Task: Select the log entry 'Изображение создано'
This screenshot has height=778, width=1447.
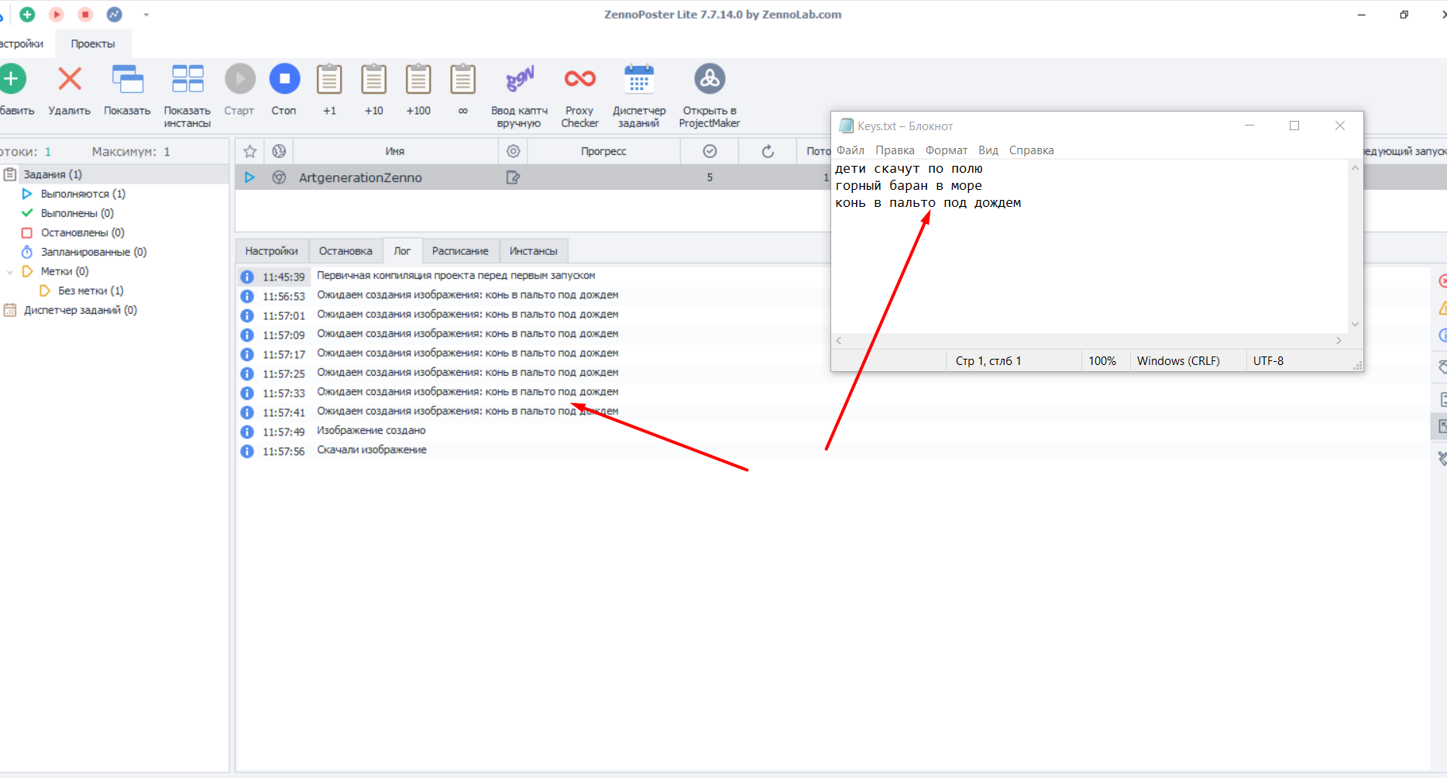Action: [x=371, y=431]
